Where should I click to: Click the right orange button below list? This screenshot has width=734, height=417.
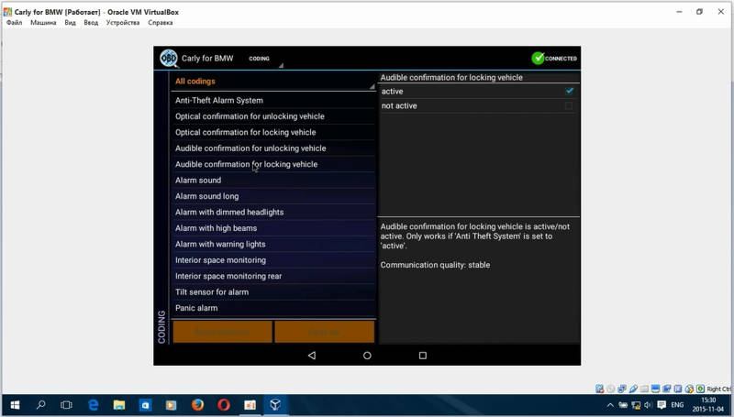coord(324,331)
